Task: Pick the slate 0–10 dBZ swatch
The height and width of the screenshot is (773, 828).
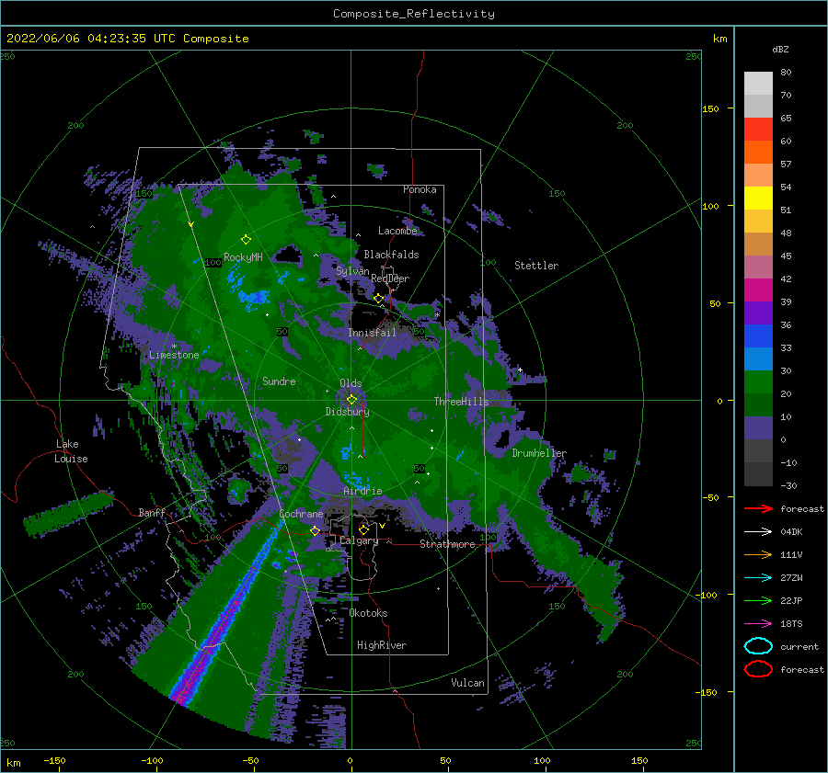Action: pos(758,427)
